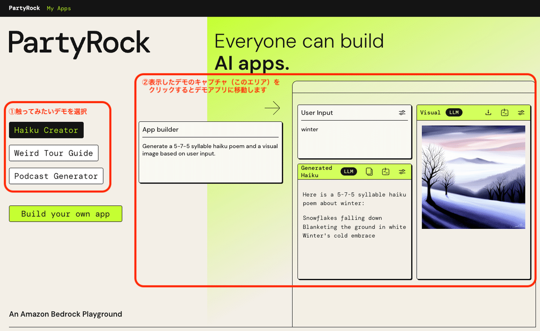Select the Haiku Creator demo
The image size is (540, 331).
click(x=46, y=130)
